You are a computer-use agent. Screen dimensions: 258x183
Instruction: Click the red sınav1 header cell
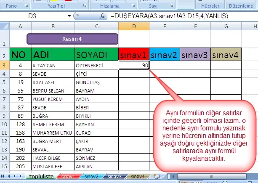click(x=133, y=55)
